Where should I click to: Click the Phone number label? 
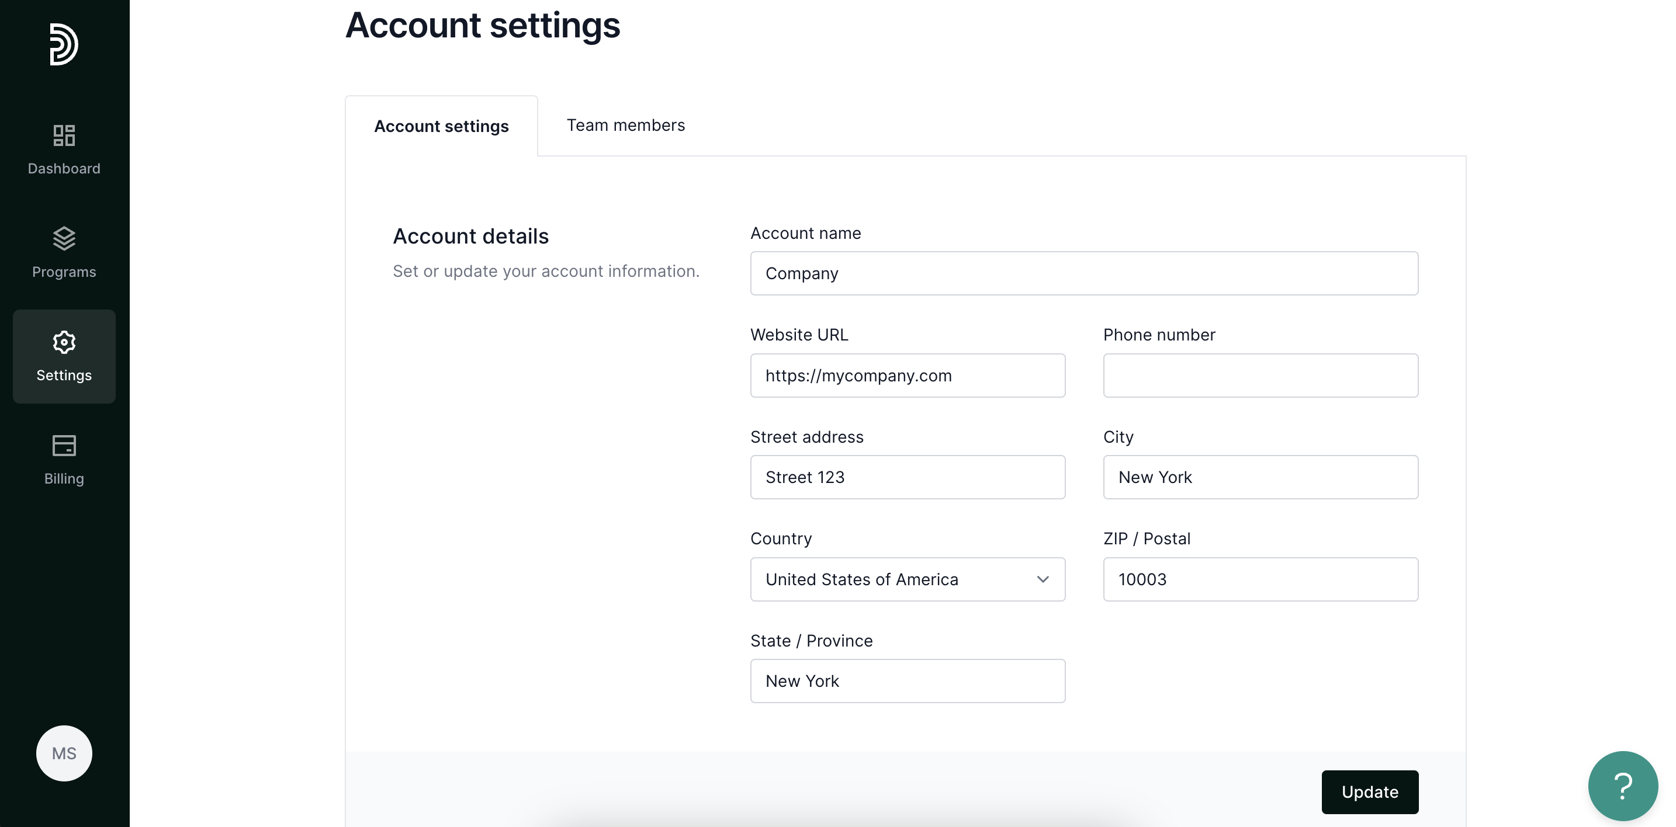(x=1159, y=335)
